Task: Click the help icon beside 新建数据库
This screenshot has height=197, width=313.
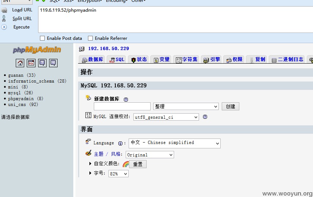Action: click(126, 99)
